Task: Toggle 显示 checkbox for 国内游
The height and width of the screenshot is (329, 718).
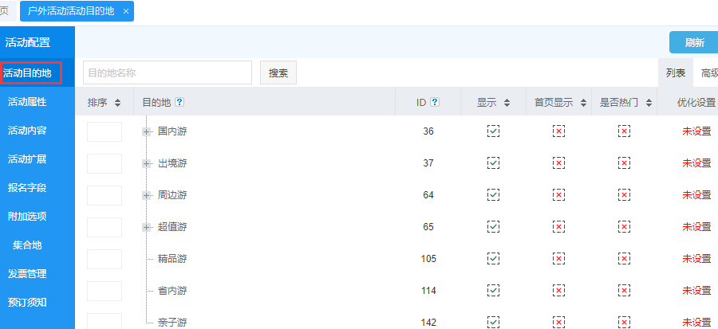Action: coord(493,131)
